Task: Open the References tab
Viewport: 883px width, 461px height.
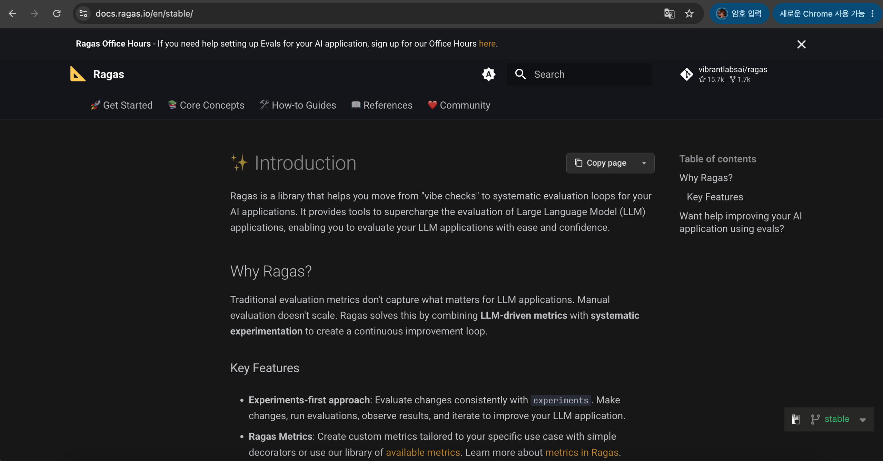Action: click(x=382, y=105)
